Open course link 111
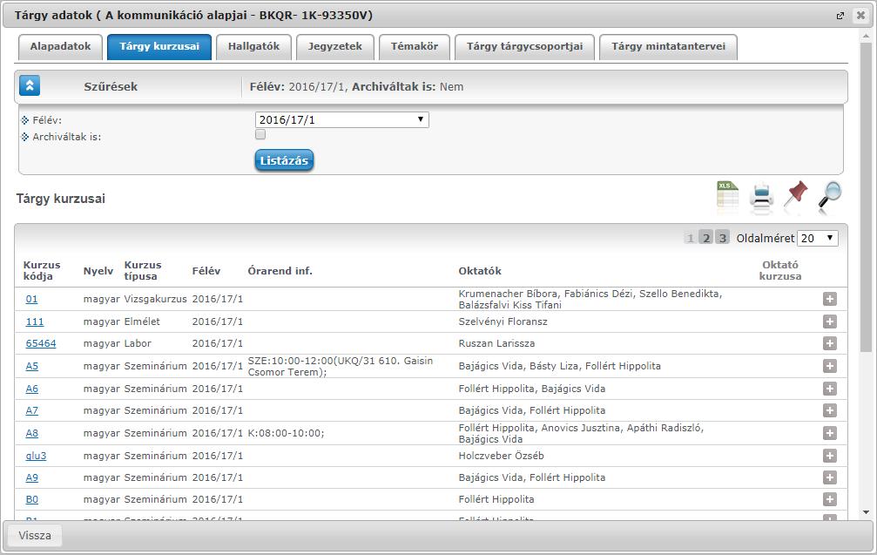This screenshot has height=555, width=877. (x=35, y=321)
